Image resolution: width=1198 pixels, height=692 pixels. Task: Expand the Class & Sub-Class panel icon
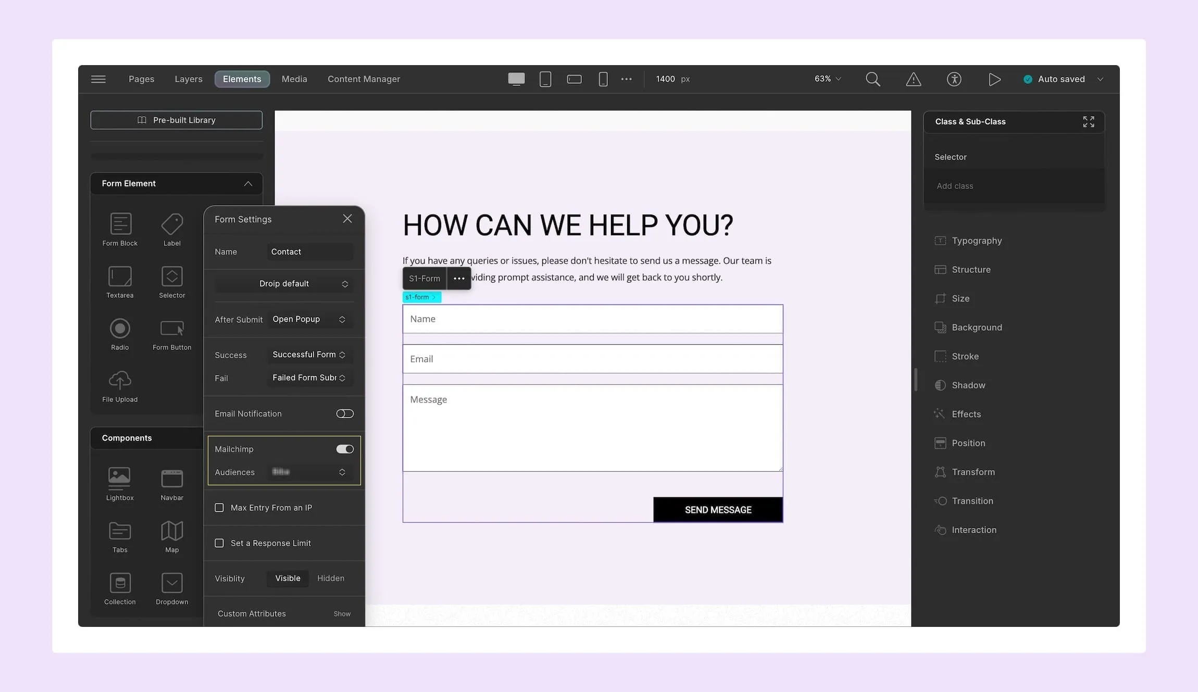tap(1089, 122)
